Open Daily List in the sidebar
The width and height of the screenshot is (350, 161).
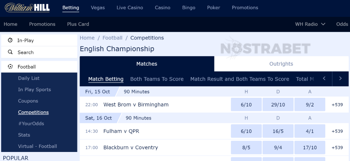(x=29, y=78)
